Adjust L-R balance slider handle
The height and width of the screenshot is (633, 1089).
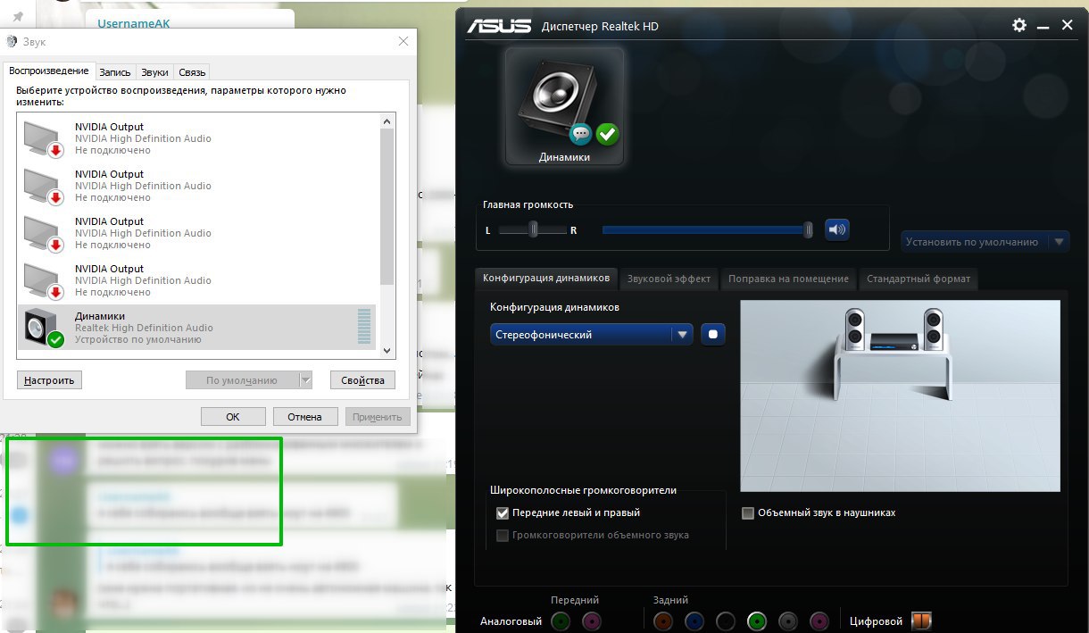pos(533,229)
